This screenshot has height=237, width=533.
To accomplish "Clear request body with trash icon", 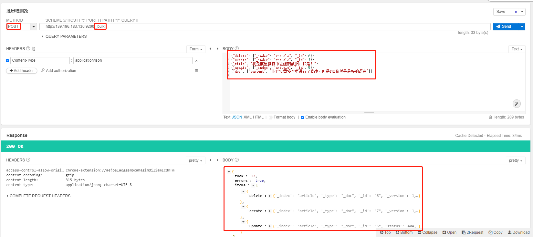I will 490,117.
